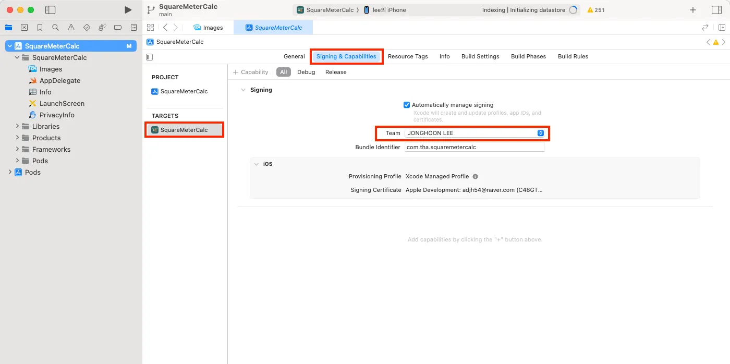Open the SquareMeterCalc scheme selector
This screenshot has width=730, height=364.
[325, 10]
